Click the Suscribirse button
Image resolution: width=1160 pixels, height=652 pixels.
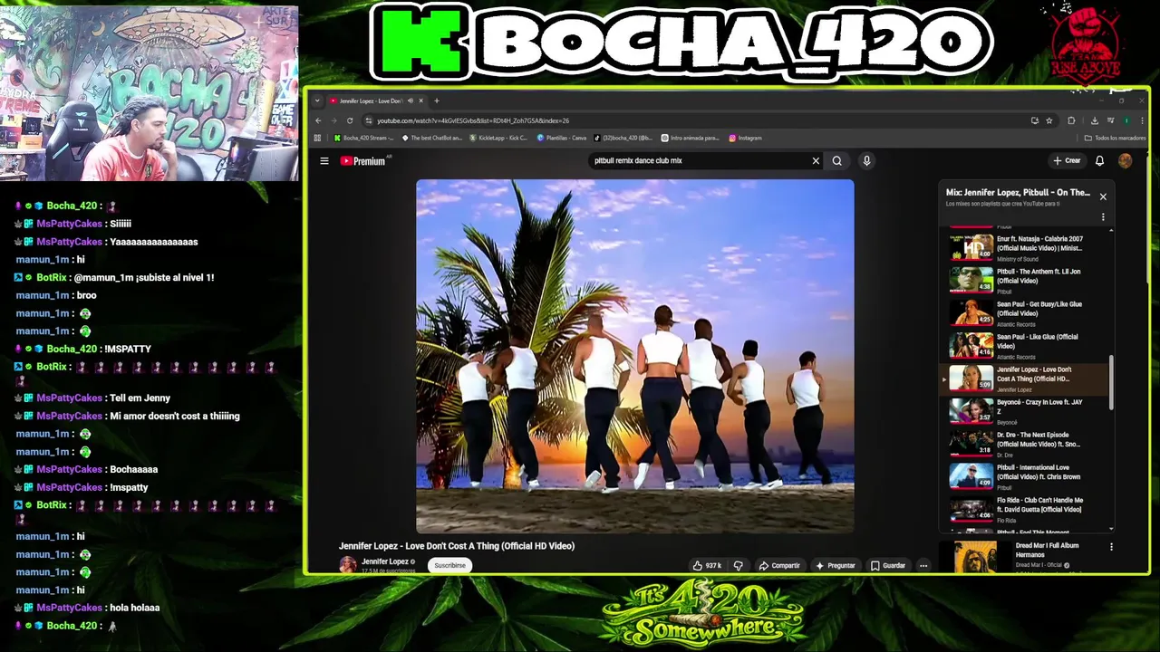coord(449,565)
